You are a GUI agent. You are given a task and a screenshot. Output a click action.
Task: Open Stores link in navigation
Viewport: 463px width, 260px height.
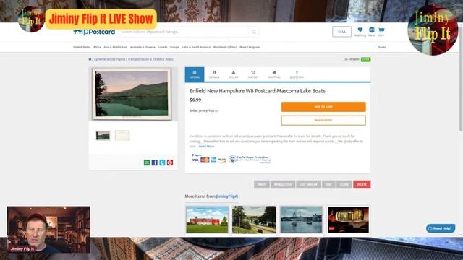381,47
